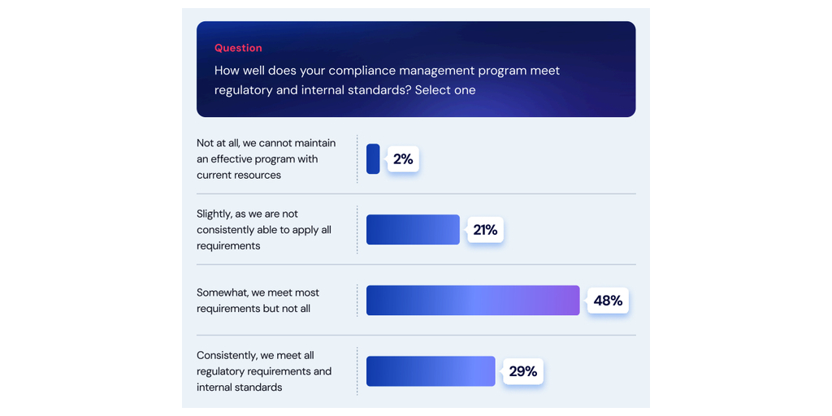Screen dimensions: 832x416
Task: Click the dotted divider beside the "Slightly" row
Action: tap(357, 230)
